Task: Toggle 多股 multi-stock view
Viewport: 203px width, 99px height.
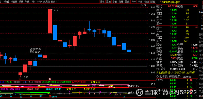Action: (115, 2)
